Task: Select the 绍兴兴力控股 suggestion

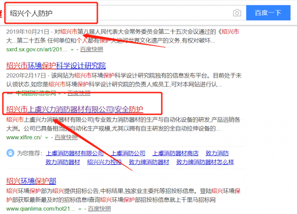Action: (x=104, y=162)
